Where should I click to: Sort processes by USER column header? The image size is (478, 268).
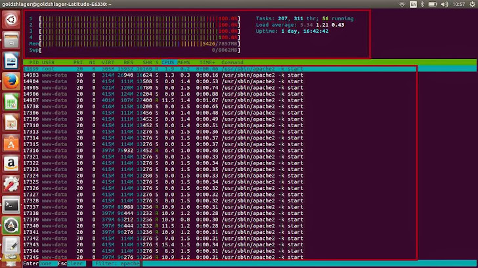click(x=48, y=62)
